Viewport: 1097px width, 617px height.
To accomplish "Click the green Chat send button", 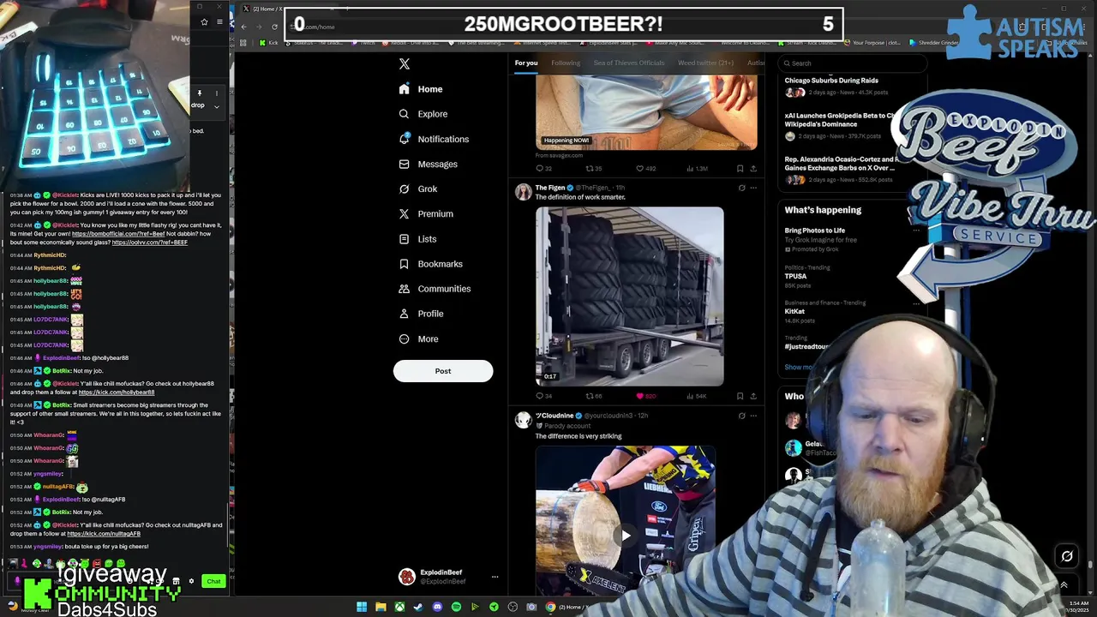I will click(213, 581).
